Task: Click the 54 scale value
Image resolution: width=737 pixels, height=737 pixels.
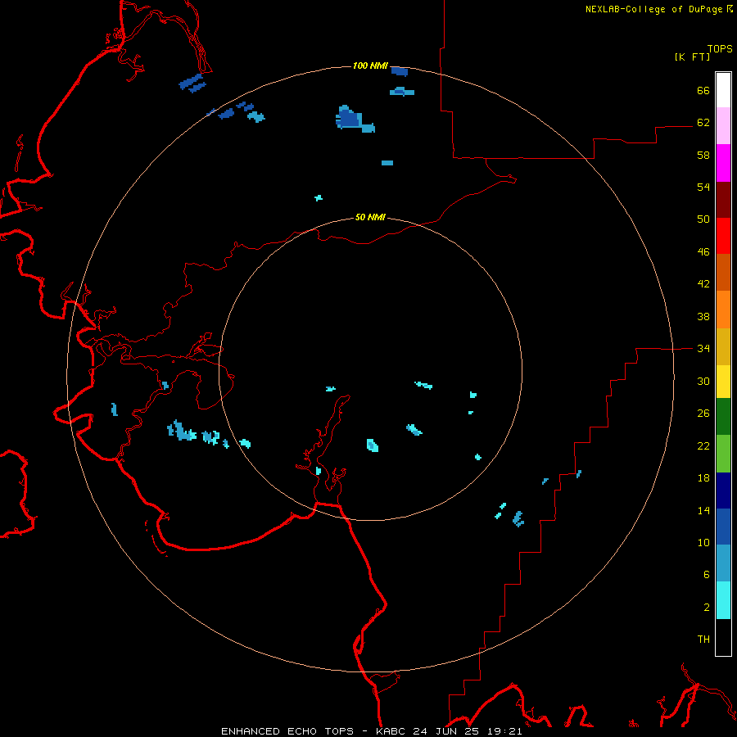Action: click(x=703, y=187)
